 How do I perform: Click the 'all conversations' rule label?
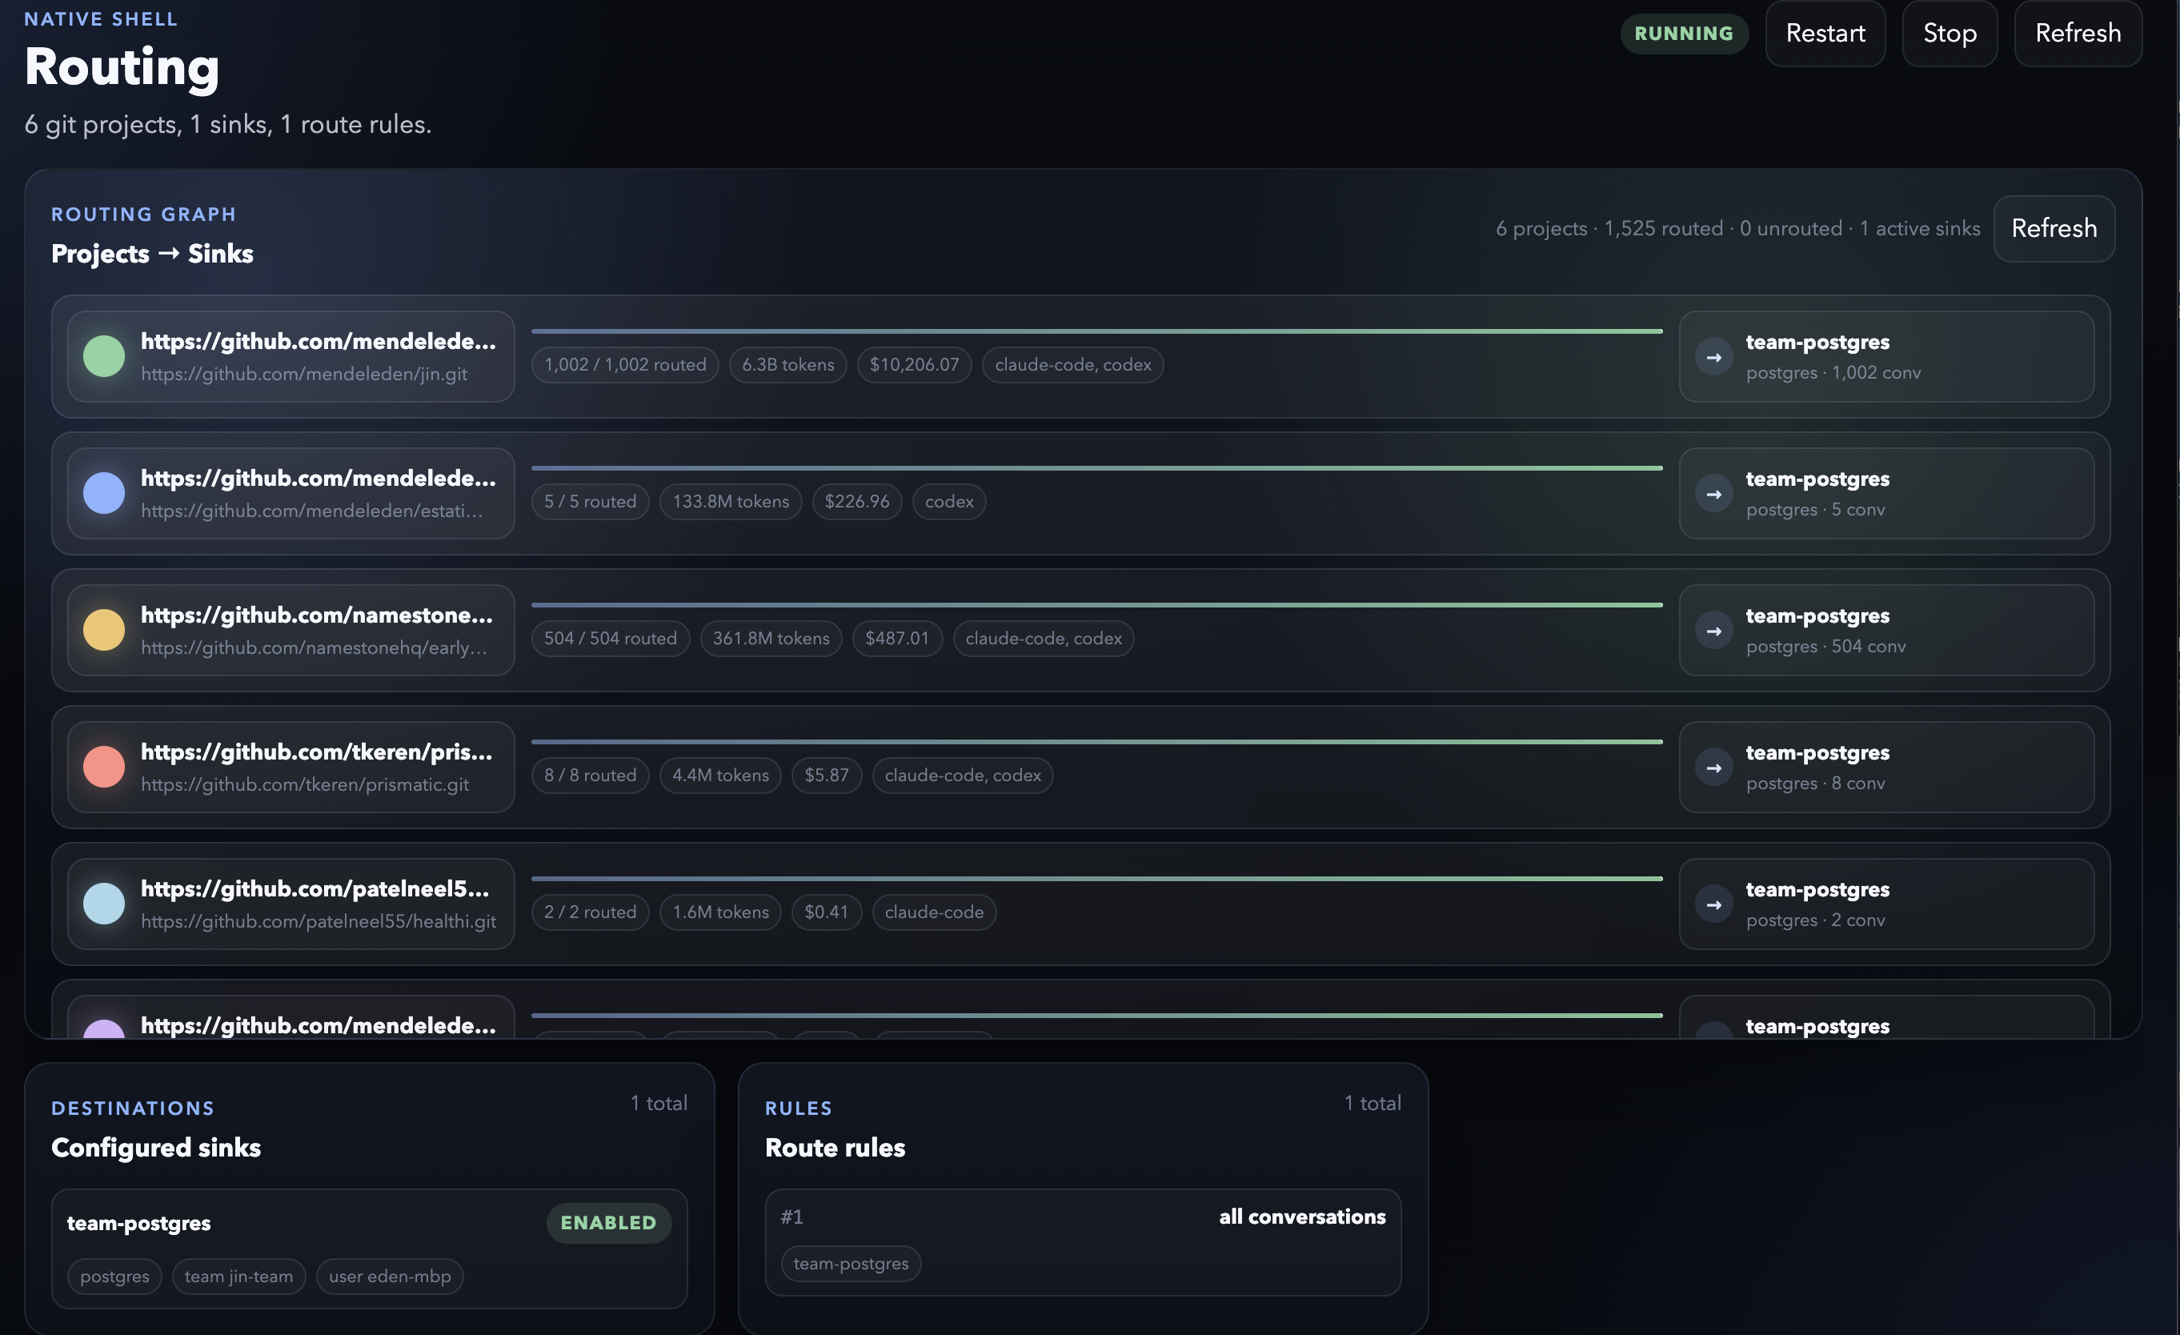pos(1302,1217)
